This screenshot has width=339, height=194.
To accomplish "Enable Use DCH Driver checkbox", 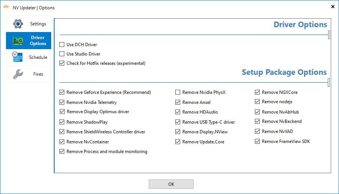I will [x=62, y=45].
